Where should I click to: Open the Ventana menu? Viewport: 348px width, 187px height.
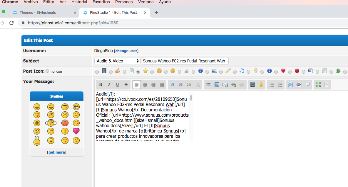click(146, 2)
